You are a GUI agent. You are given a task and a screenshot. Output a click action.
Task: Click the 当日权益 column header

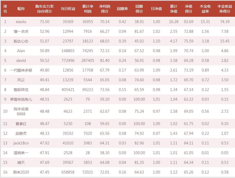[68, 9]
